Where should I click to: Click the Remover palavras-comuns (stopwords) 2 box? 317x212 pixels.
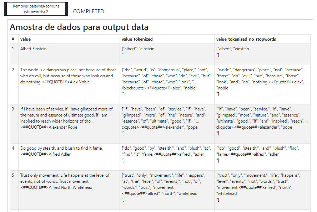[x=36, y=9]
